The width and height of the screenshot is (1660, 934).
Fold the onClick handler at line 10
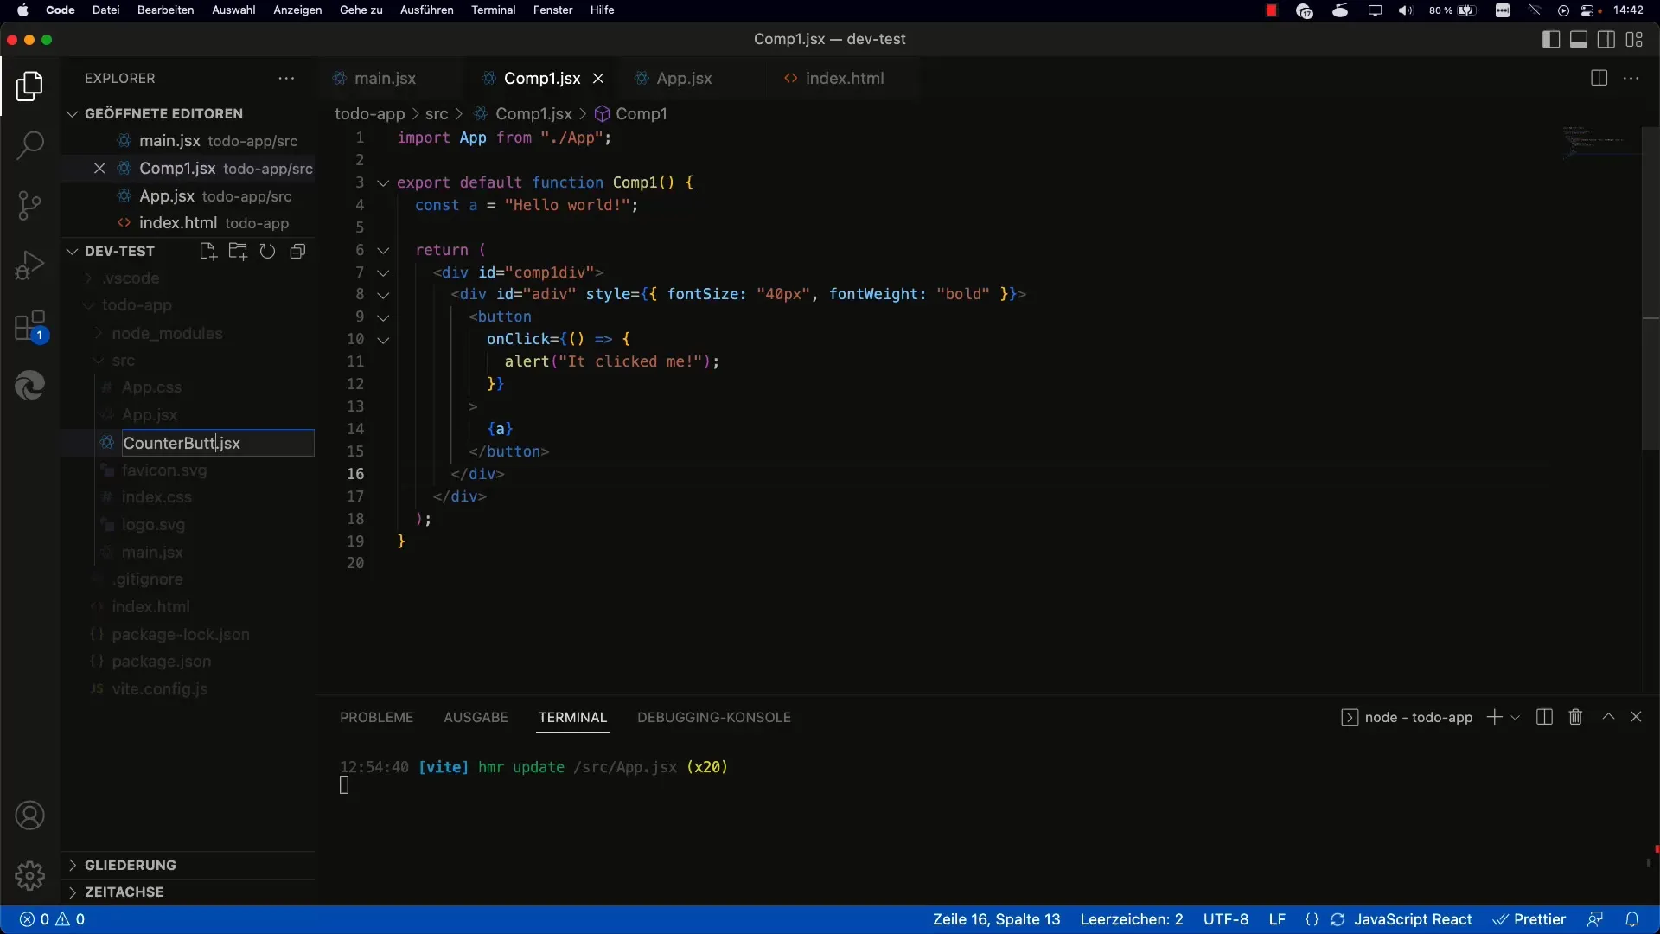pyautogui.click(x=383, y=340)
